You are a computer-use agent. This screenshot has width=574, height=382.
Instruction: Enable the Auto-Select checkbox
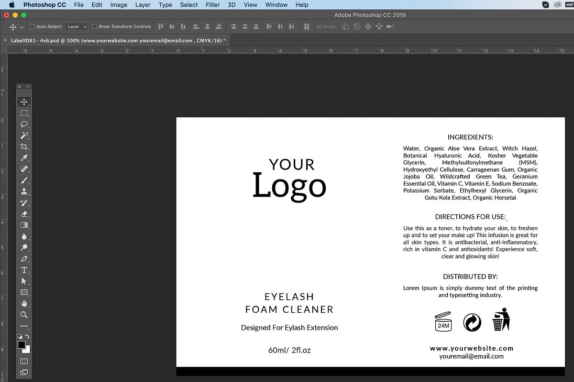click(x=32, y=27)
